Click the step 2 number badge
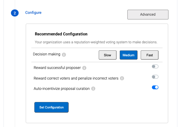This screenshot has width=180, height=127. (15, 13)
